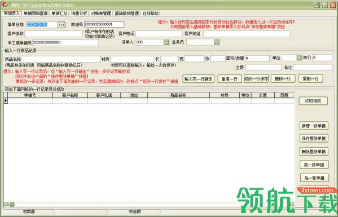Click the 商品名称 input field

tap(61, 59)
